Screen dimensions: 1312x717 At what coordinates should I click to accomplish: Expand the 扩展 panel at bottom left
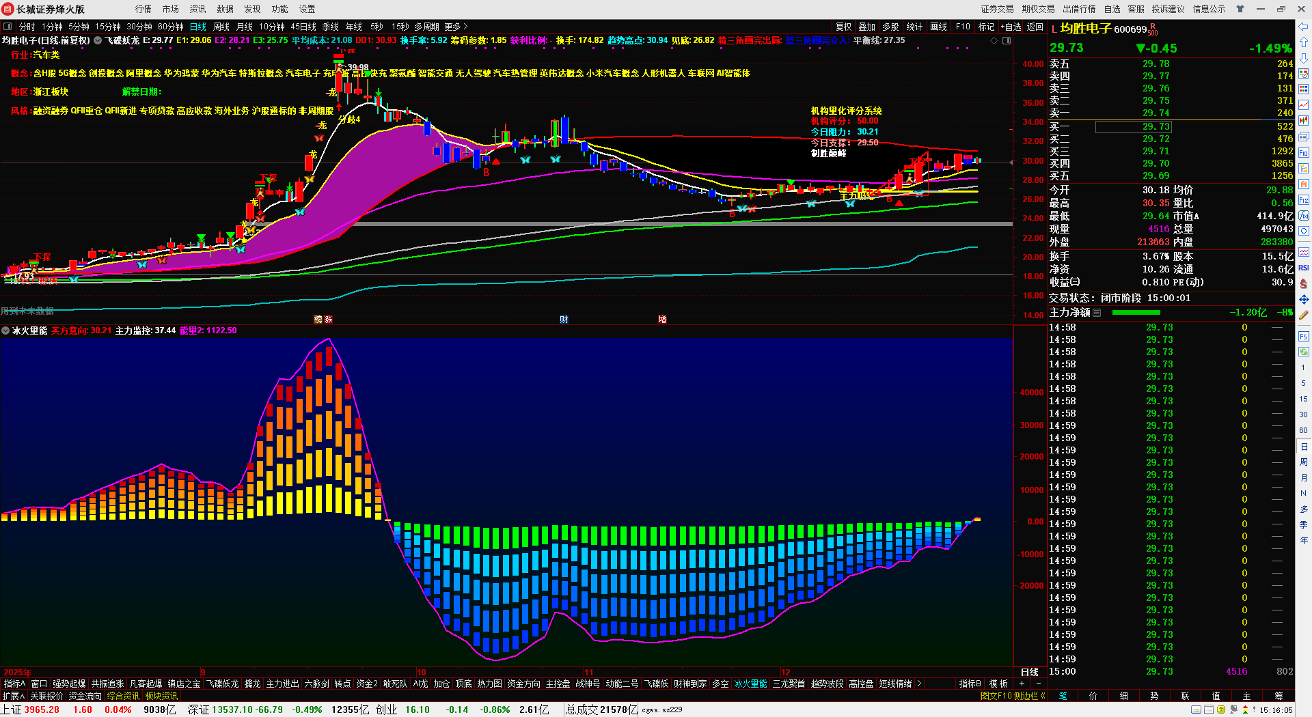[14, 696]
